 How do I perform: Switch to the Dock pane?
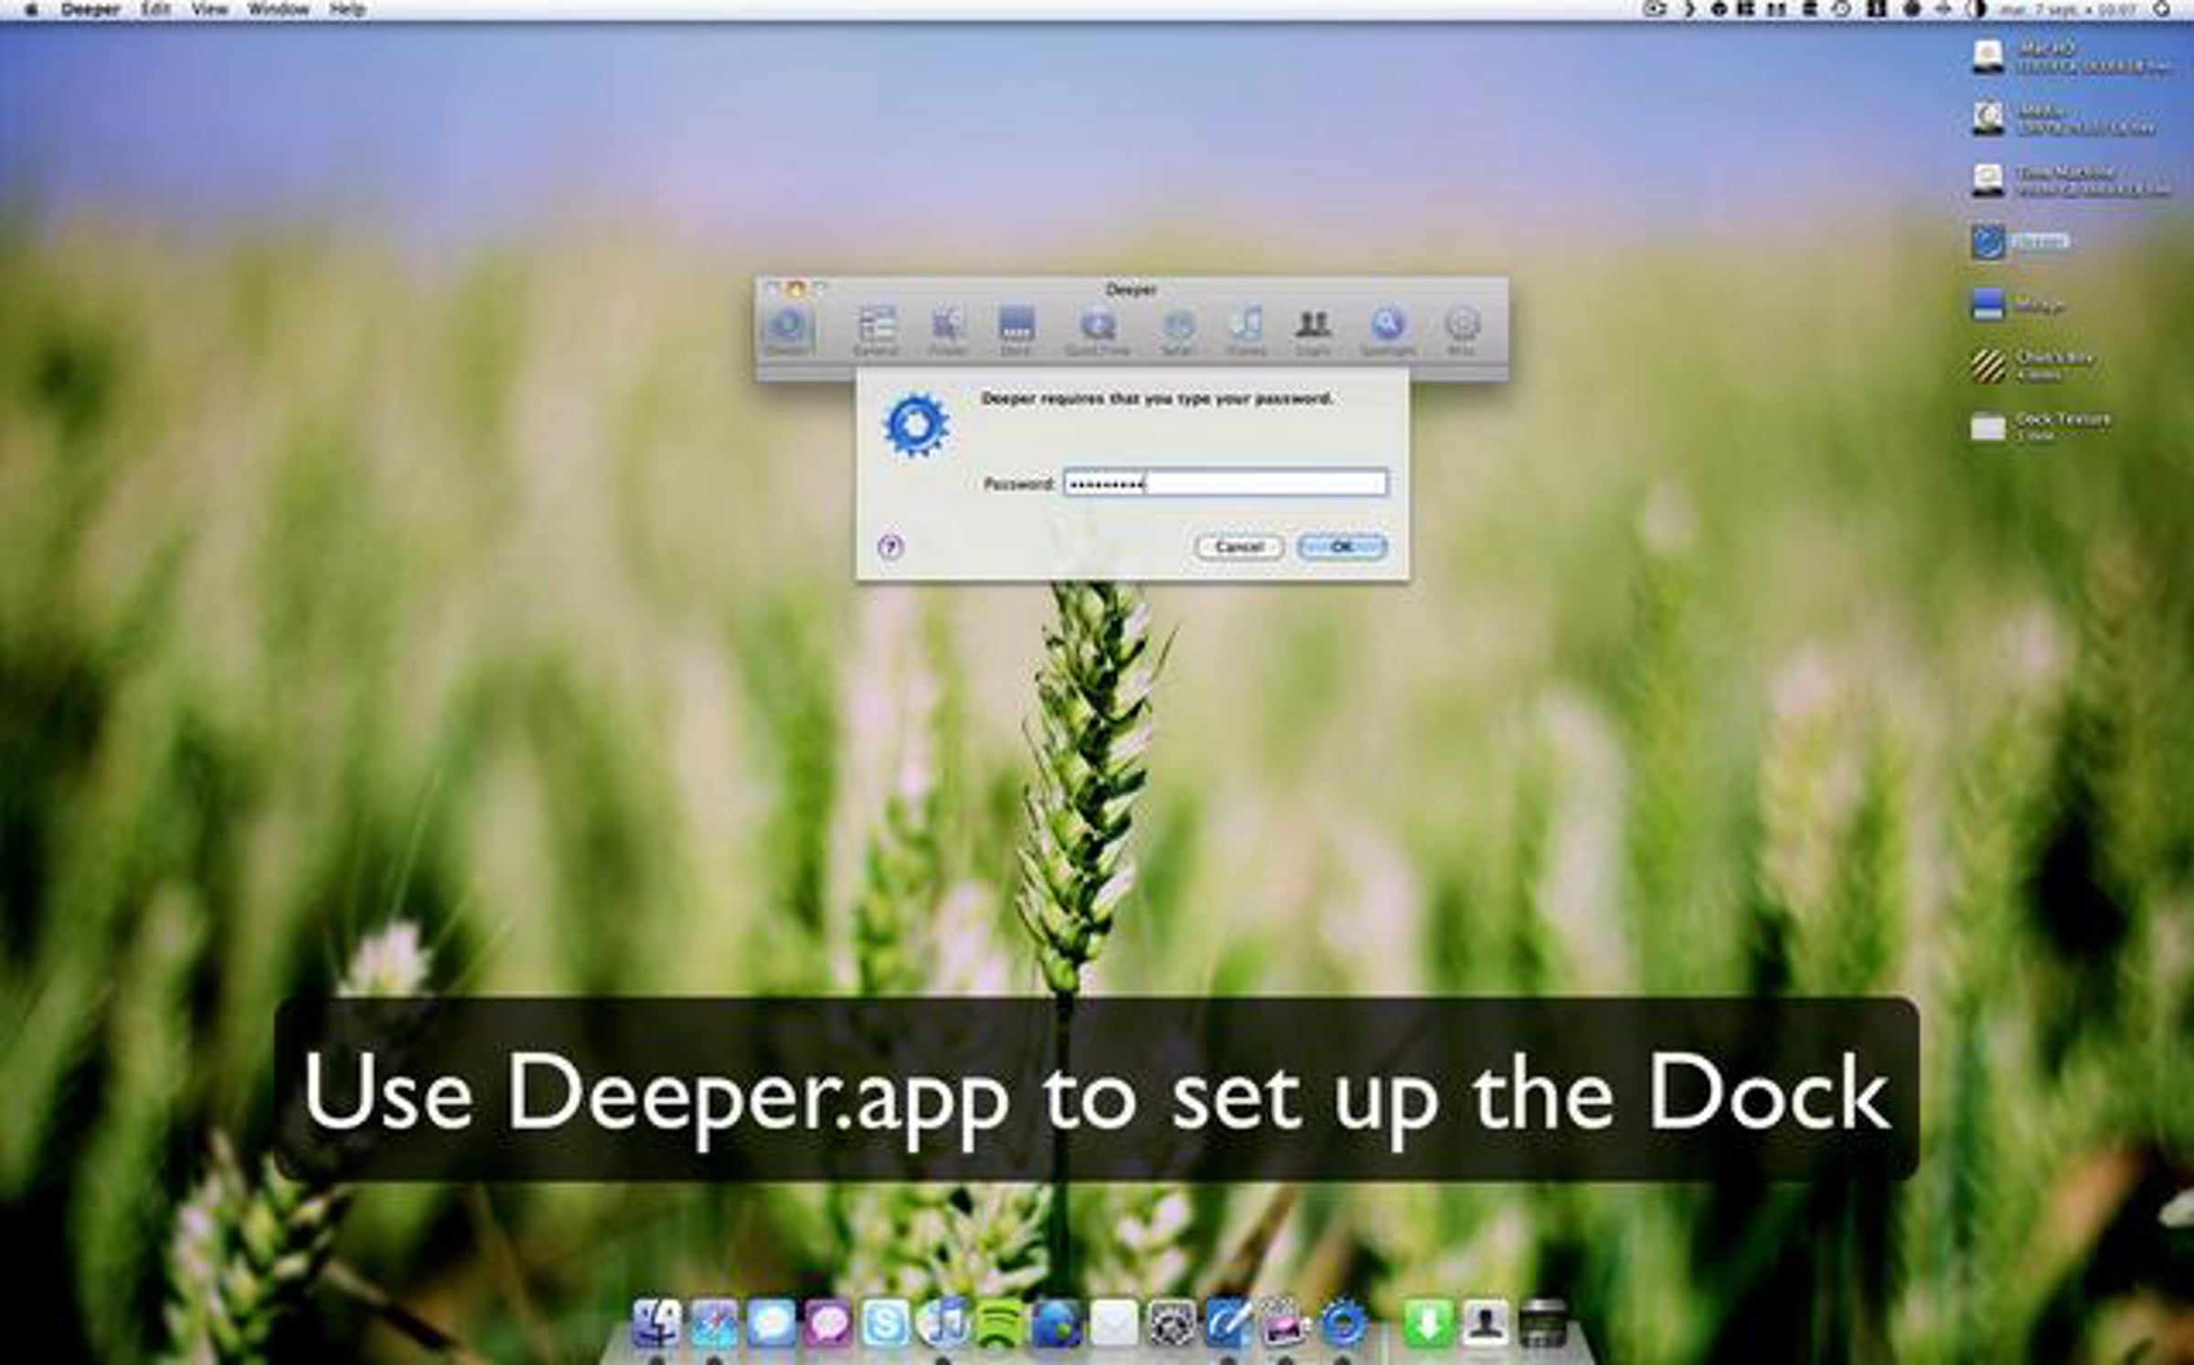(1016, 331)
